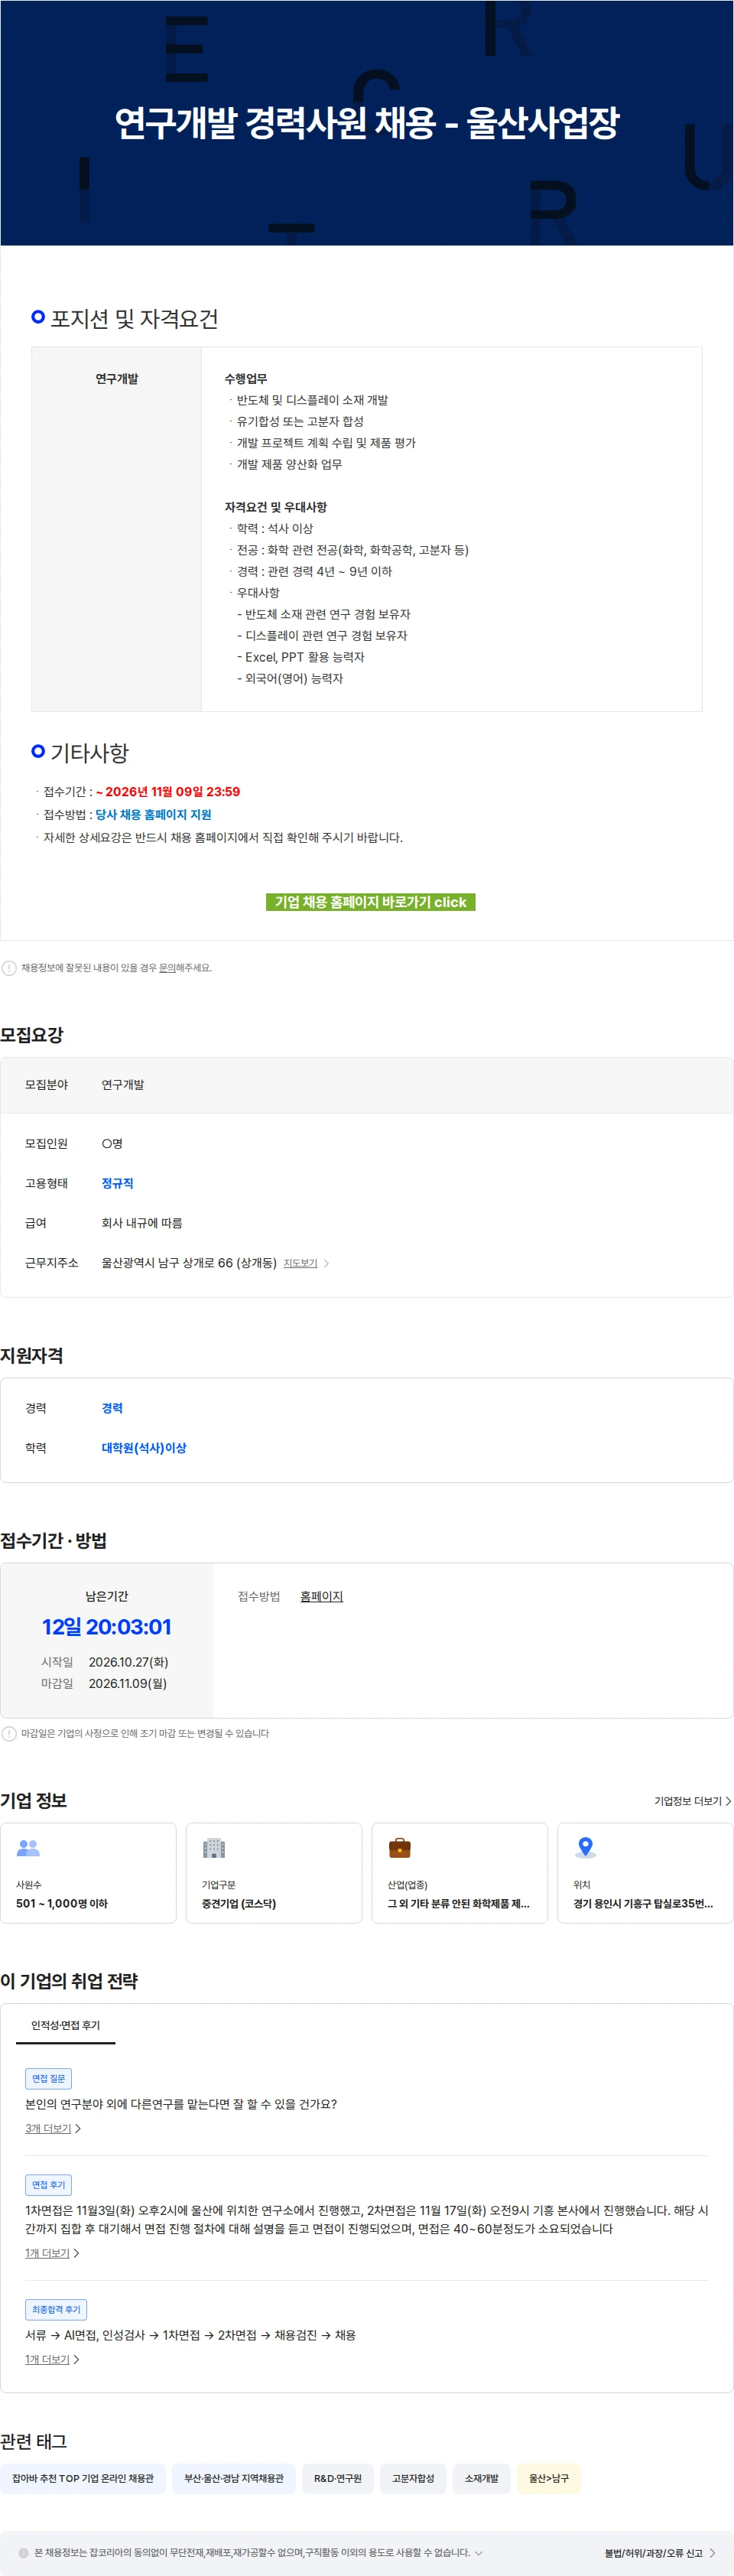
Task: Expand 1개 더보기 under 면접 후기
Action: (x=52, y=2253)
